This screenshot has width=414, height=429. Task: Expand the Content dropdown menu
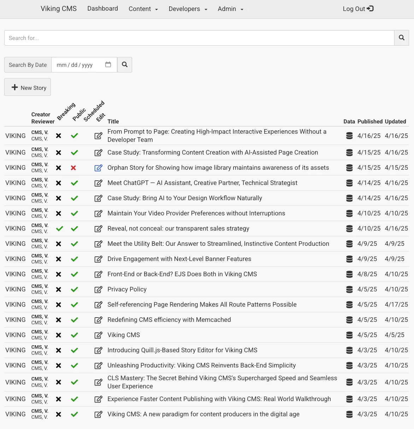tap(143, 9)
